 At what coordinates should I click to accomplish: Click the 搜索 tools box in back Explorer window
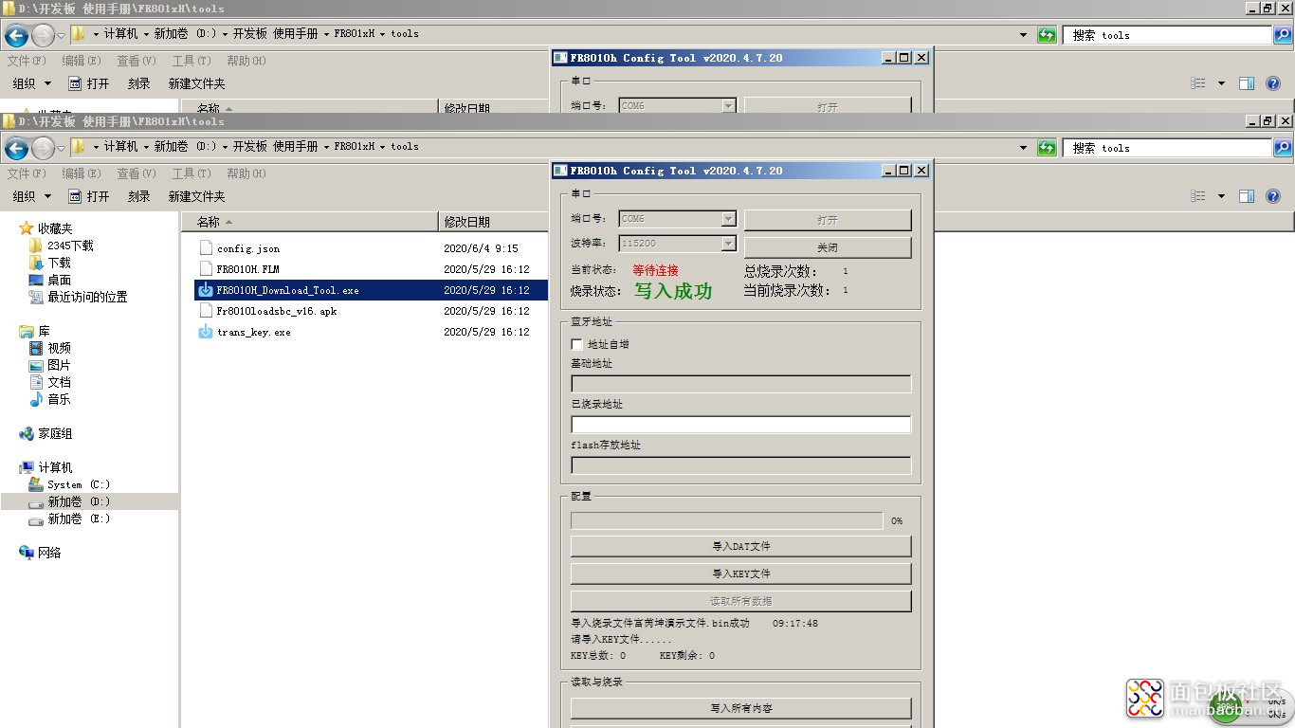(x=1167, y=35)
